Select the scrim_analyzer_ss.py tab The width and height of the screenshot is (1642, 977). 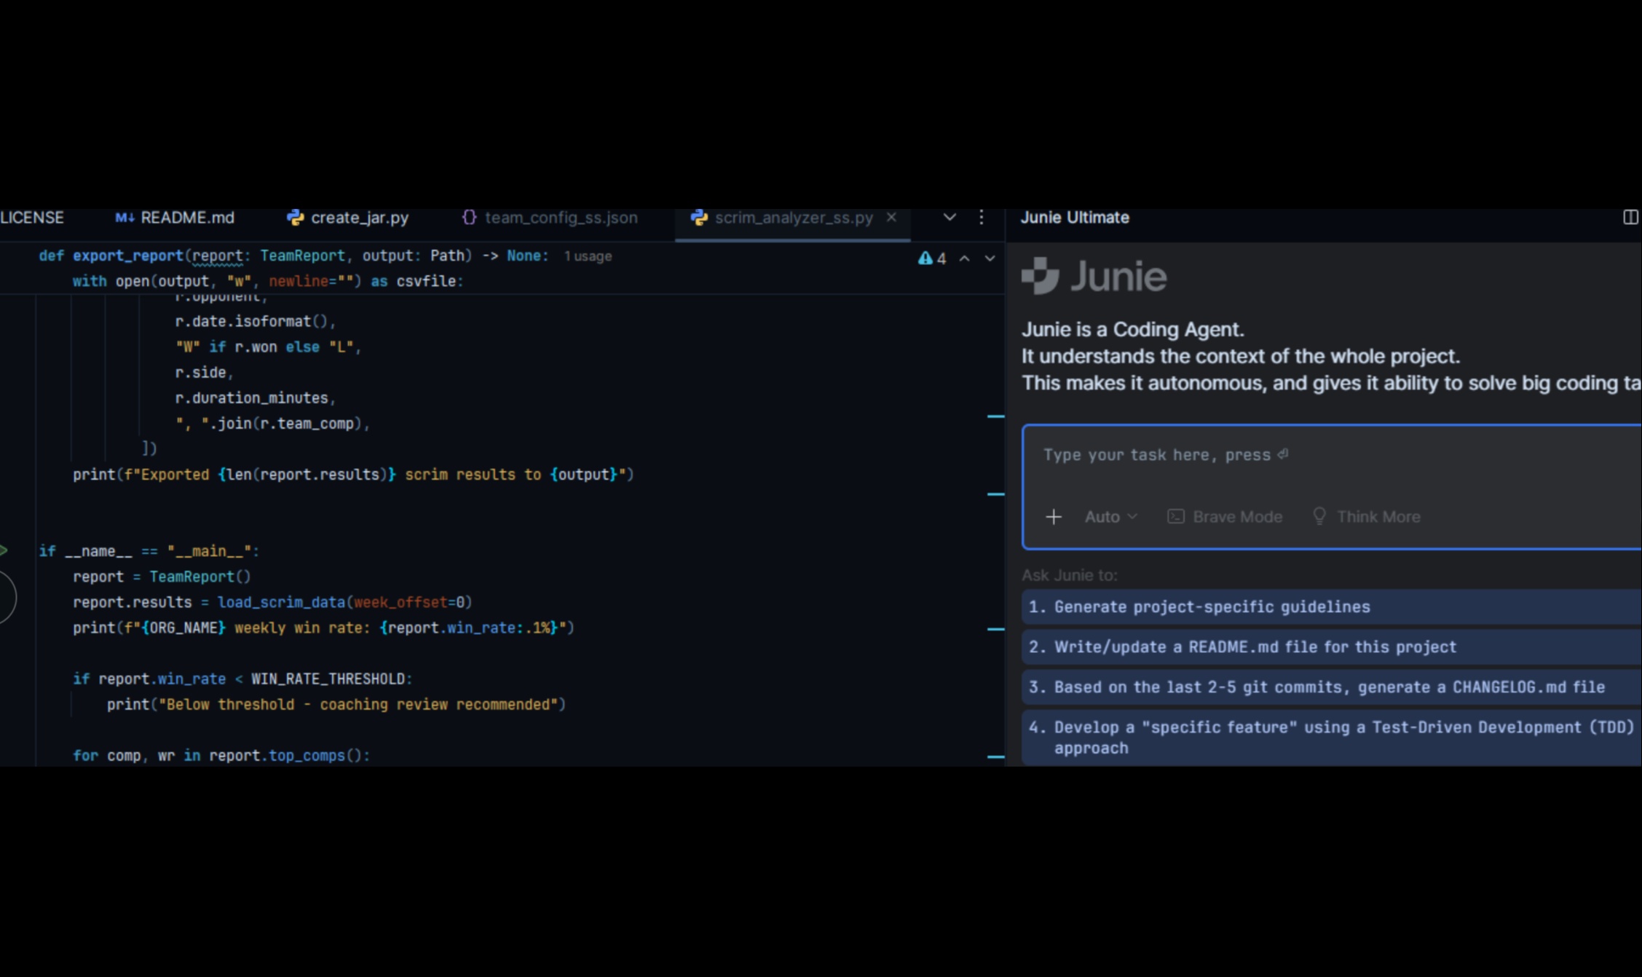point(794,218)
